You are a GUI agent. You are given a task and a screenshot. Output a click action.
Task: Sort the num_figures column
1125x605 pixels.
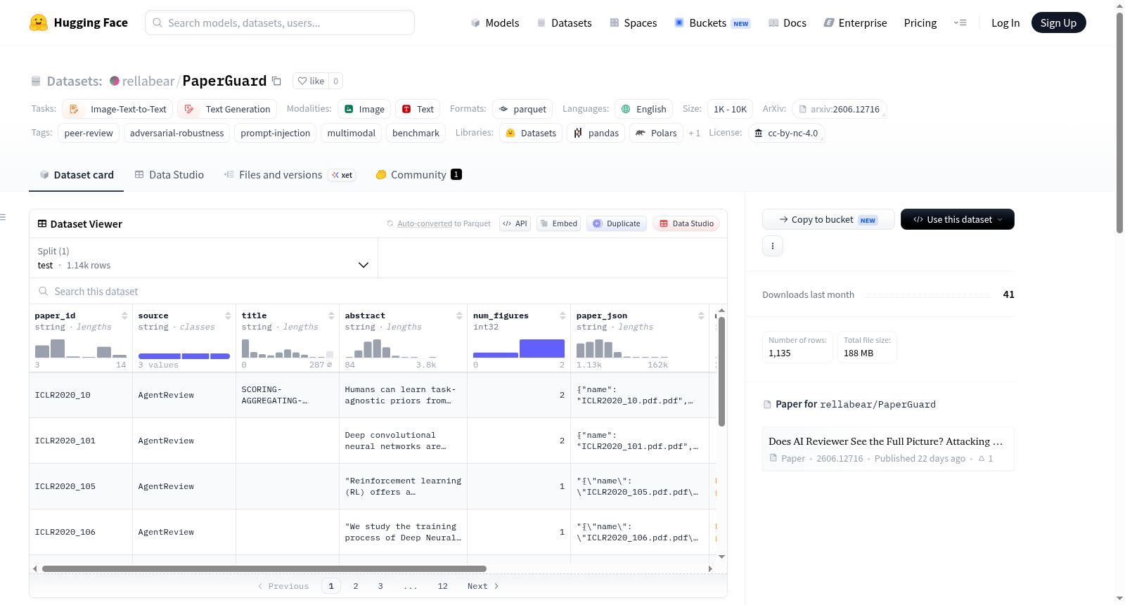click(x=562, y=316)
